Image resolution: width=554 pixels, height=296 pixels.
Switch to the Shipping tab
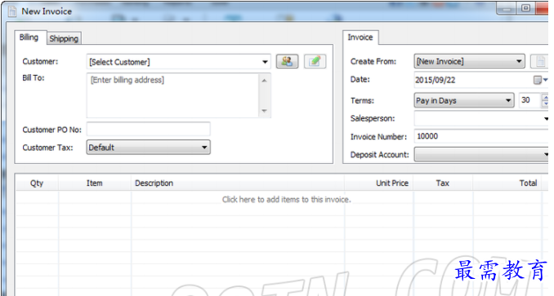(x=64, y=38)
